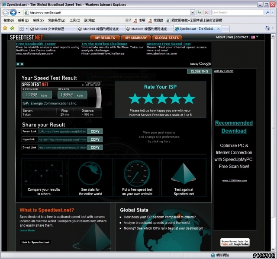Click the Recommended Download ad link

(234, 127)
